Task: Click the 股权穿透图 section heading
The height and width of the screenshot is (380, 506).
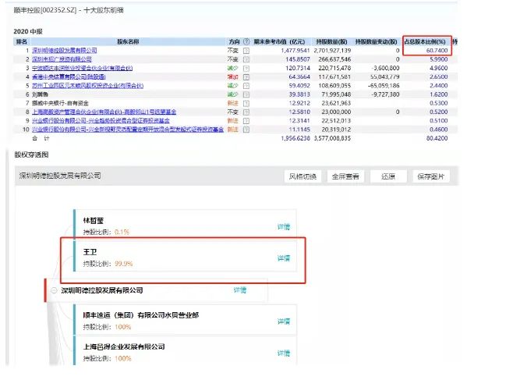Action: (31, 154)
